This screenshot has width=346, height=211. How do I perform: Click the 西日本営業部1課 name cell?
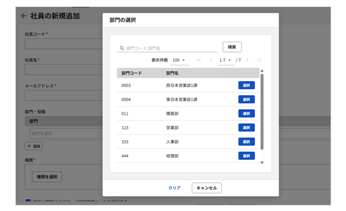click(x=181, y=85)
